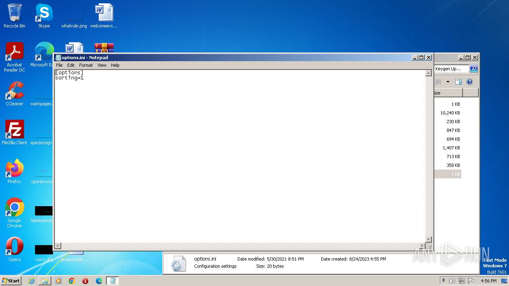Image resolution: width=509 pixels, height=286 pixels.
Task: Open the Start menu
Action: pos(11,280)
